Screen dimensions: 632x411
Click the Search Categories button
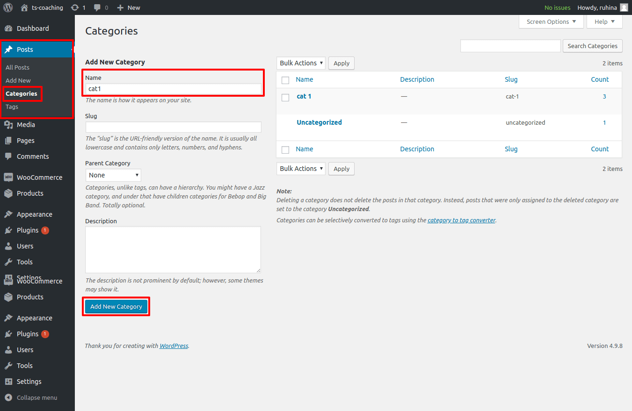click(592, 46)
